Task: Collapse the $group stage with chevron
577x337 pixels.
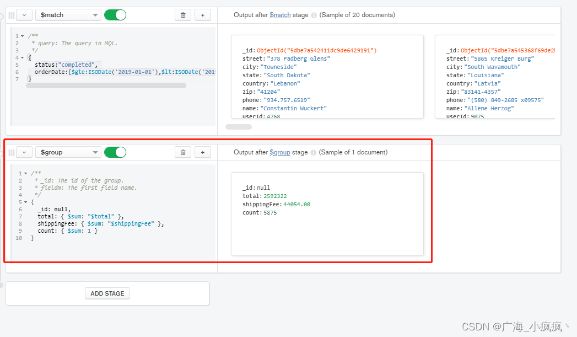Action: 24,152
